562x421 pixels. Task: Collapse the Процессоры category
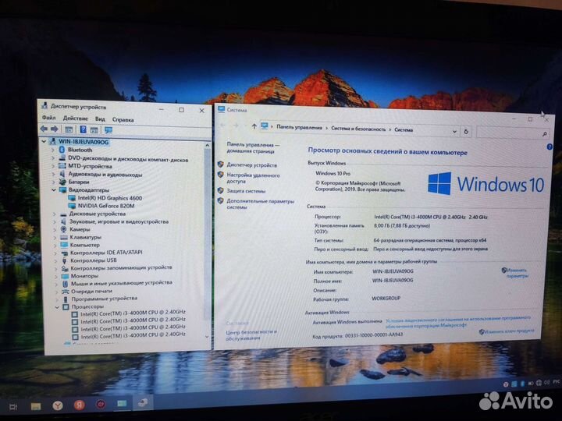[x=57, y=307]
